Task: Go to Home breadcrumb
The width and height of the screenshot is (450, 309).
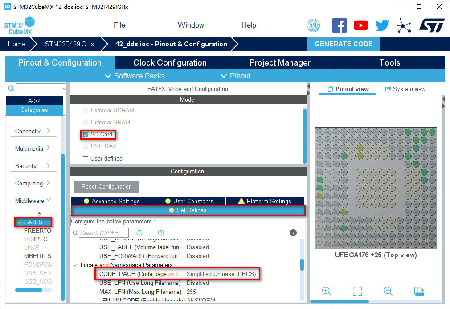Action: 16,44
